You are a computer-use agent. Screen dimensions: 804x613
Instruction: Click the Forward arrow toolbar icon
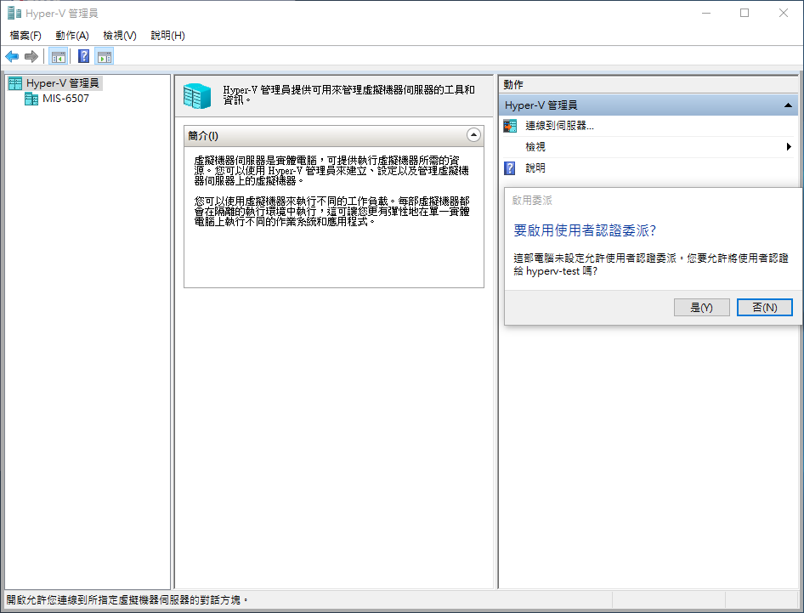tap(31, 56)
